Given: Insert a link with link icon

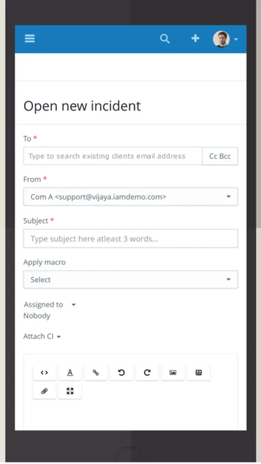Looking at the screenshot, I should 95,373.
